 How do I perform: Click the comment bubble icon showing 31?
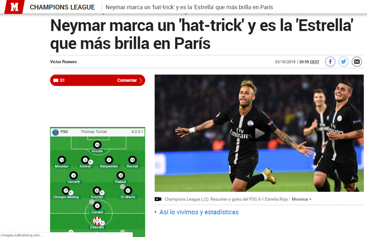56,81
